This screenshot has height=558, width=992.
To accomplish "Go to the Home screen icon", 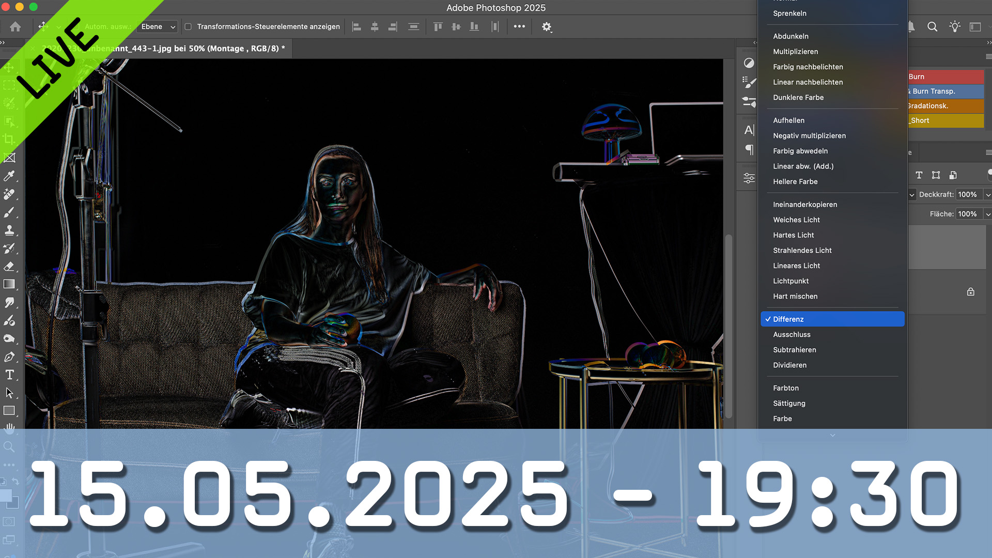I will tap(16, 27).
